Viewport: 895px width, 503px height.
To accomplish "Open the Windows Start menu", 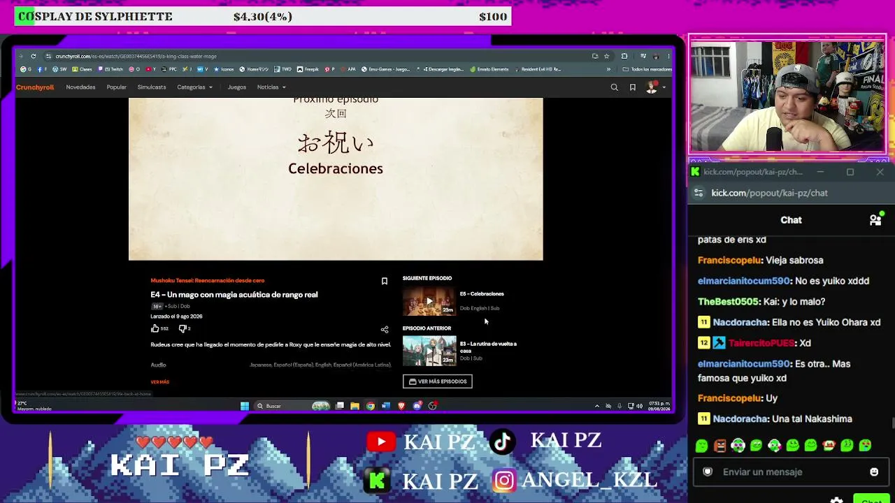I will coord(245,406).
